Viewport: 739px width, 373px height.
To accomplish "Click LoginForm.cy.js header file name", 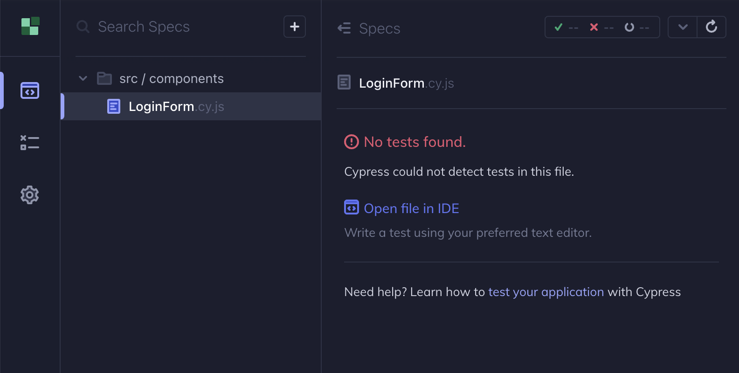I will pos(407,83).
